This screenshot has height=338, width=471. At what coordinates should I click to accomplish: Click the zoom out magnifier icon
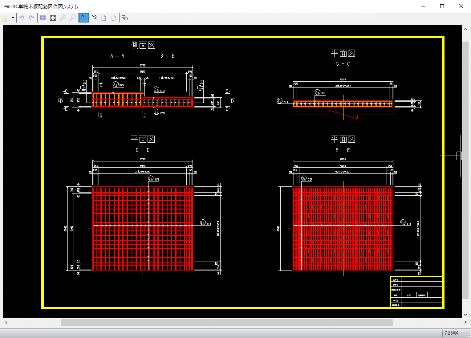(73, 18)
